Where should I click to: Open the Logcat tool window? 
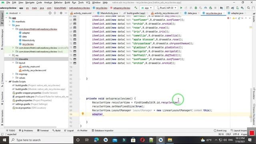(x=69, y=130)
